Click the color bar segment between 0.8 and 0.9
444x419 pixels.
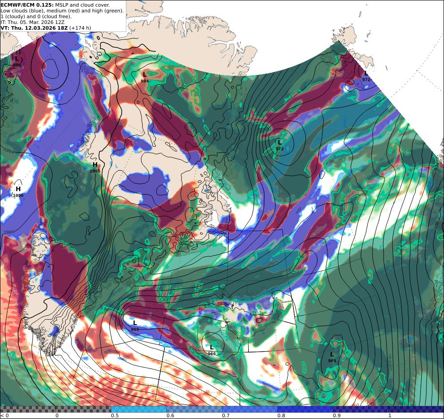pos(305,409)
